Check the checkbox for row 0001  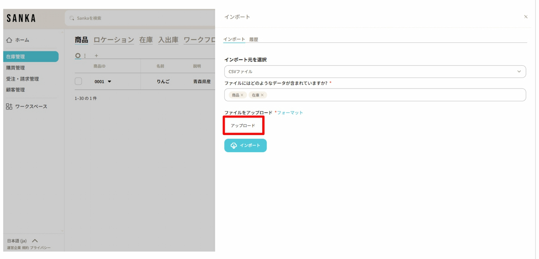[78, 81]
